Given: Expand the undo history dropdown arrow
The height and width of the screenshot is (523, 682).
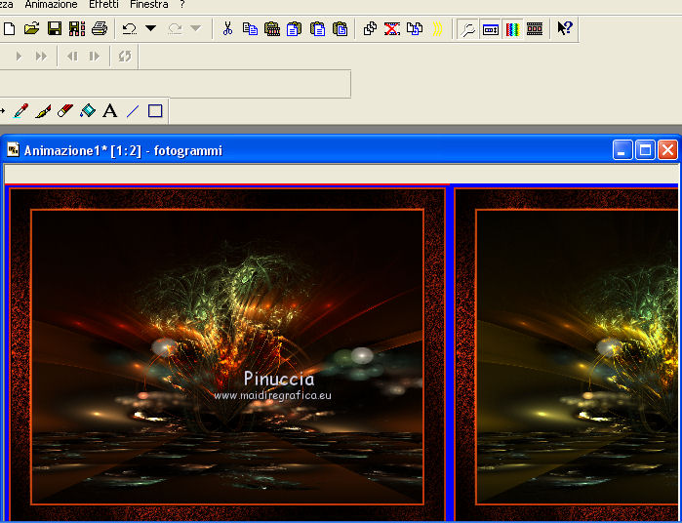Looking at the screenshot, I should [x=150, y=28].
